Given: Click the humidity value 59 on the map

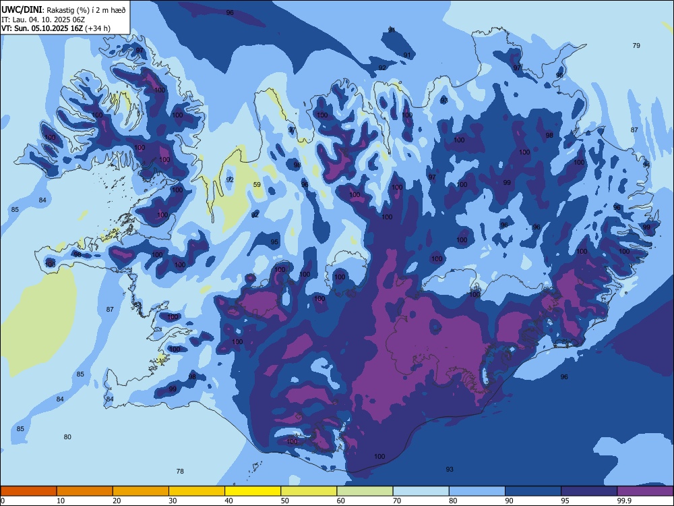Looking at the screenshot, I should tap(257, 185).
